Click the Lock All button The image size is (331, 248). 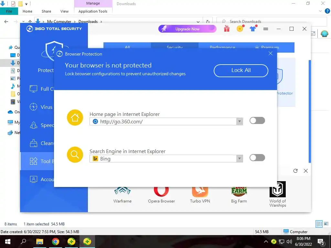[x=241, y=70]
